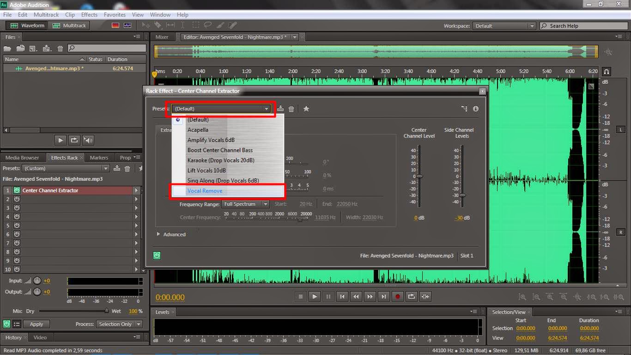The height and width of the screenshot is (355, 631).
Task: Open effect menu arrow for rack slot 3
Action: (x=136, y=208)
